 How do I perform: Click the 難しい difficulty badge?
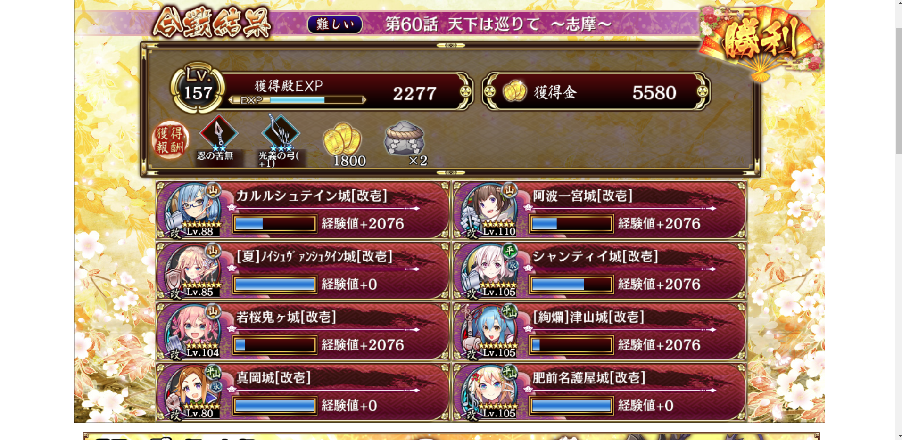pyautogui.click(x=335, y=24)
